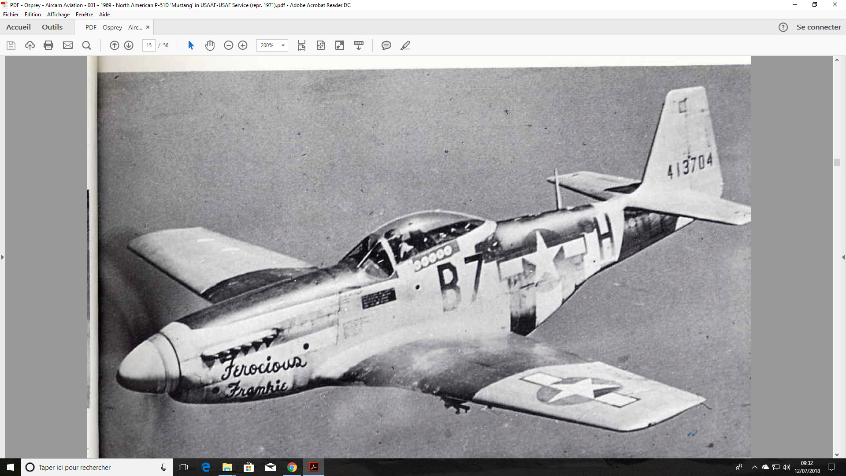Open the notification center icon

coord(831,467)
